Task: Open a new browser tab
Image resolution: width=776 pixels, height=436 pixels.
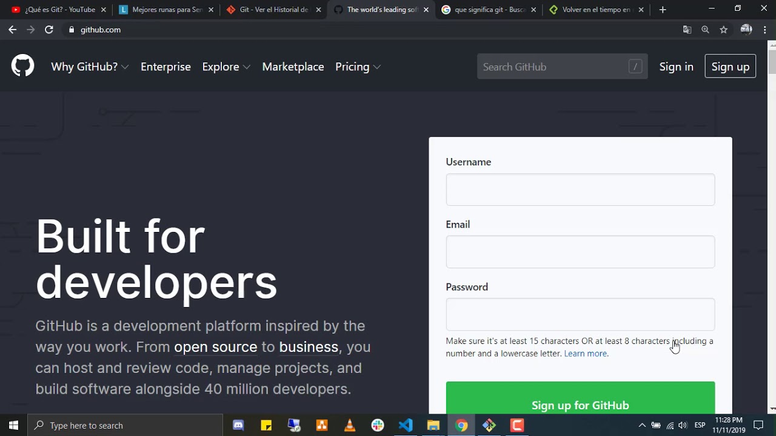Action: coord(663,10)
